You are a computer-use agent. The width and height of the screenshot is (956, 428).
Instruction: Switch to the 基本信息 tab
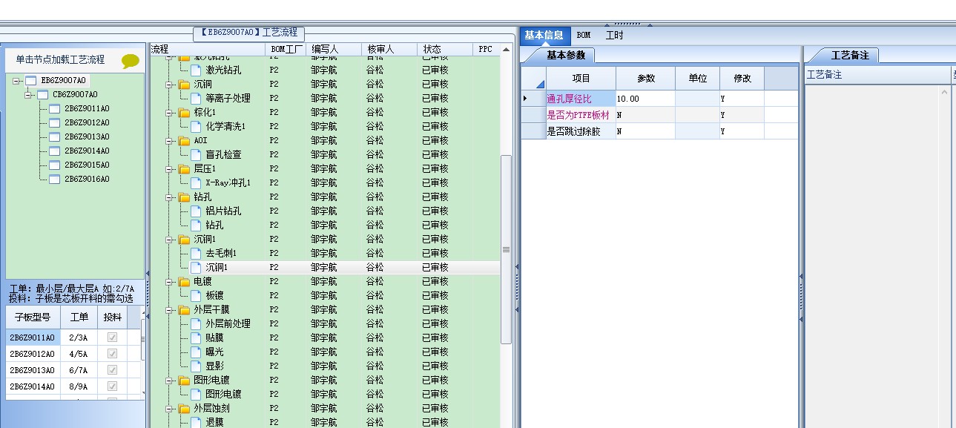544,35
